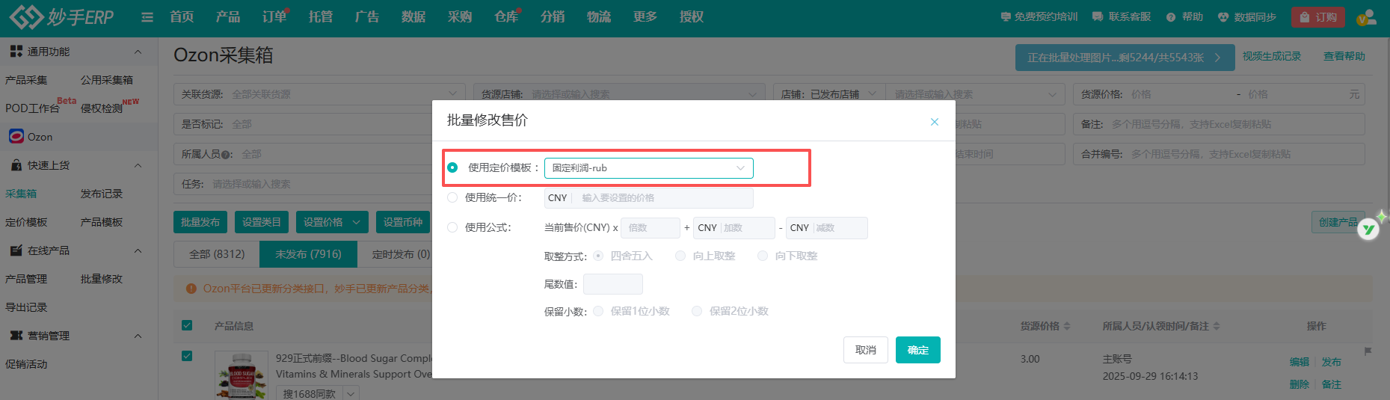Click the floating green assistant icon
1390x400 pixels.
pyautogui.click(x=1368, y=229)
